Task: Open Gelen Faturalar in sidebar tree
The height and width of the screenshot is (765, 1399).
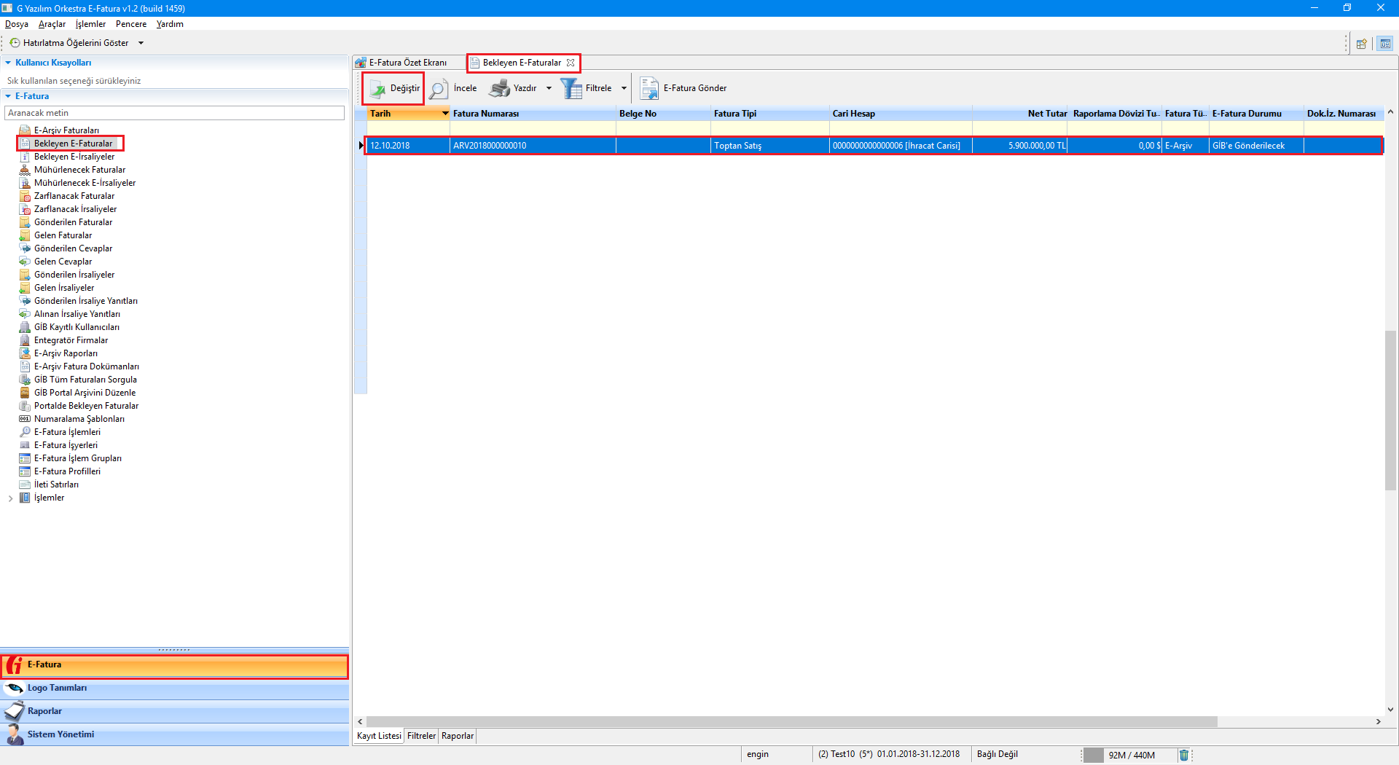Action: click(63, 235)
